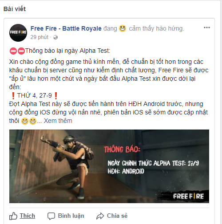Open the three-dots post options menu
Screen dimensions: 222x224
pyautogui.click(x=207, y=28)
